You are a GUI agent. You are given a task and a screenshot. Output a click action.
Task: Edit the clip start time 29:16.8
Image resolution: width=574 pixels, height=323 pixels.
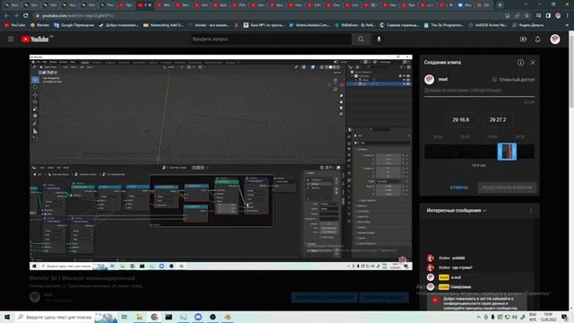tap(460, 119)
